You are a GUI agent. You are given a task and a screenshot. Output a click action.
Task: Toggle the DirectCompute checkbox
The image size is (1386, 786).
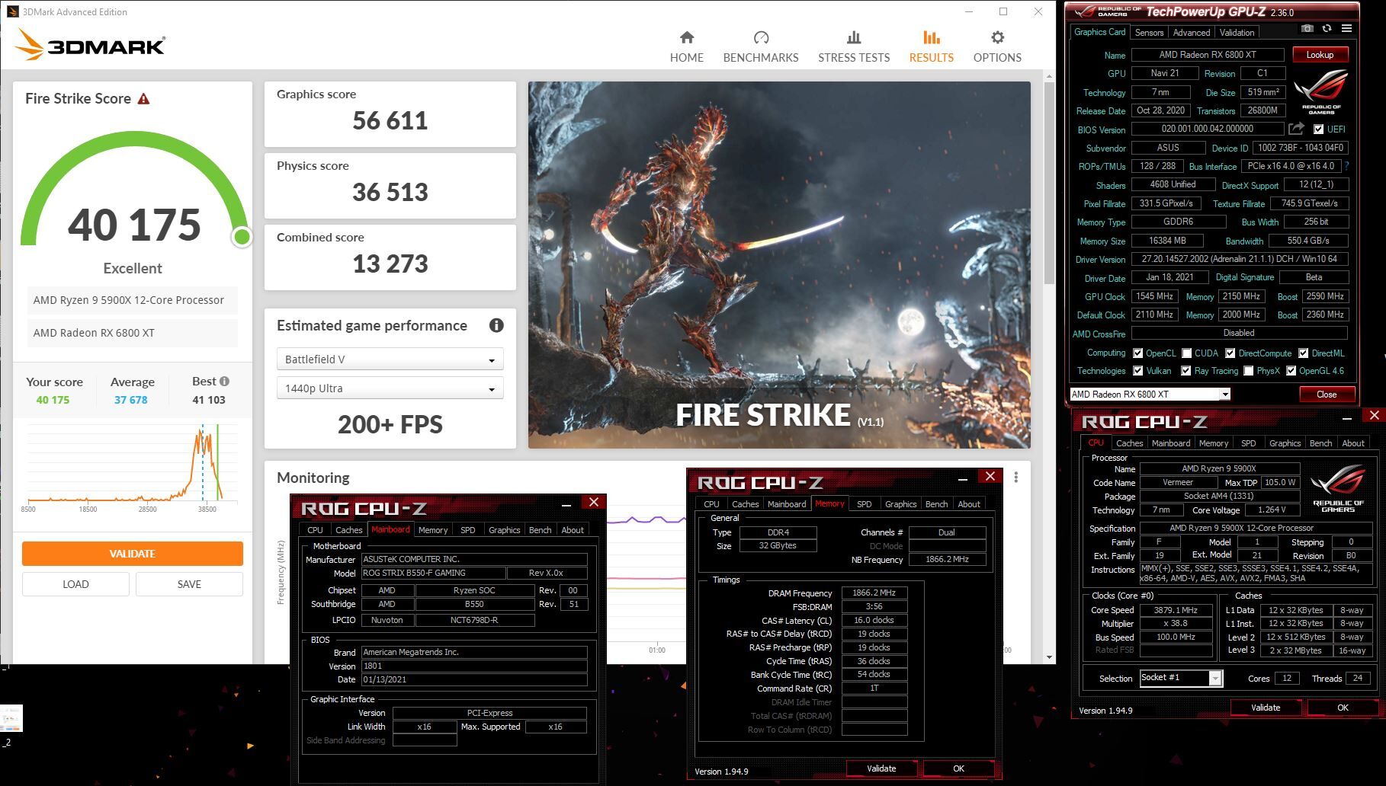(x=1230, y=353)
